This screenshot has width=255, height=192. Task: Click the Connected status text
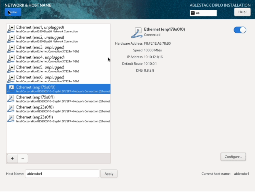152,35
